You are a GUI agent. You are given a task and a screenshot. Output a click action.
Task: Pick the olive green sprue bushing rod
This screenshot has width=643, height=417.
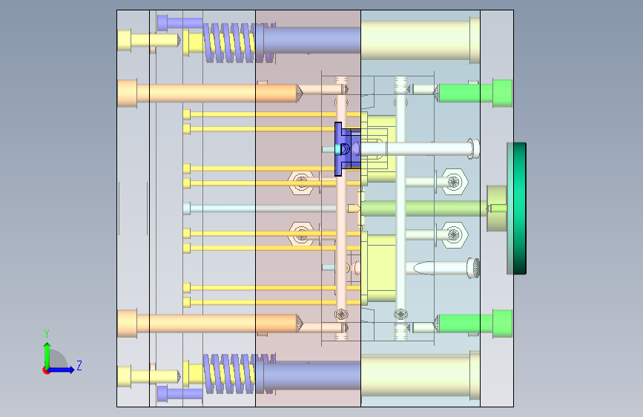pos(424,208)
